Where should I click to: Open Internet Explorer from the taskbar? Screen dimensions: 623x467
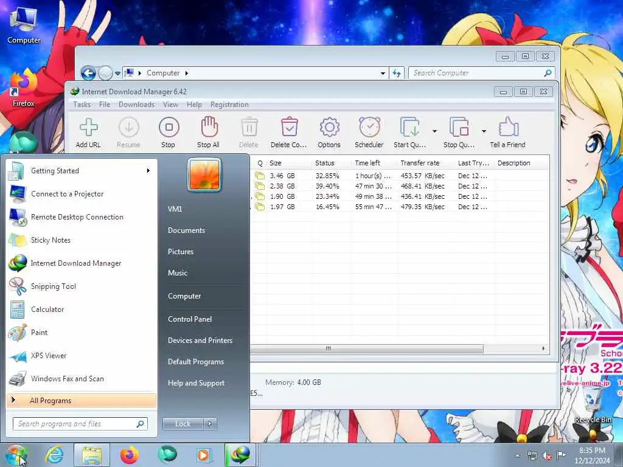point(54,455)
